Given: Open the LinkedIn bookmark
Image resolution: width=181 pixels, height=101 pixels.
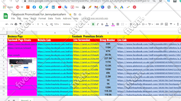Looking at the screenshot, I should [x=53, y=7].
